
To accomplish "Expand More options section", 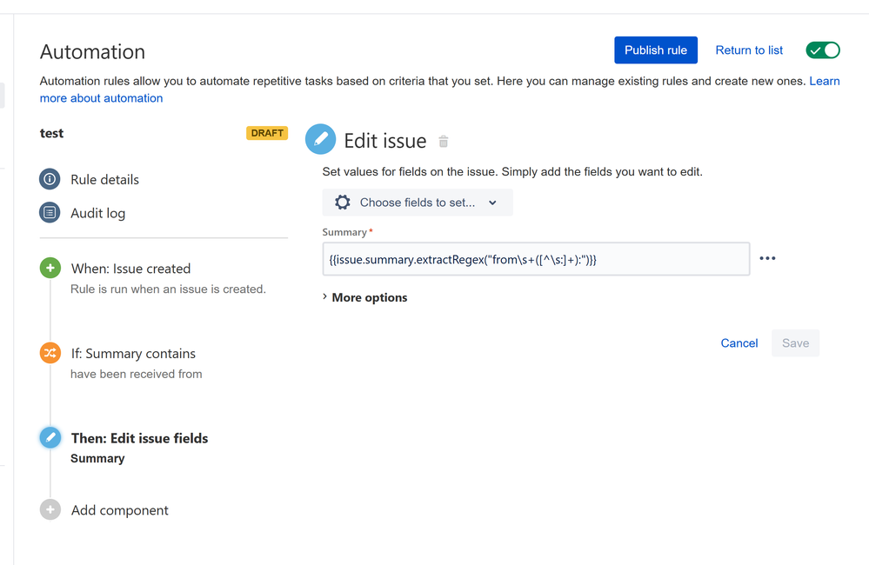I will point(364,297).
